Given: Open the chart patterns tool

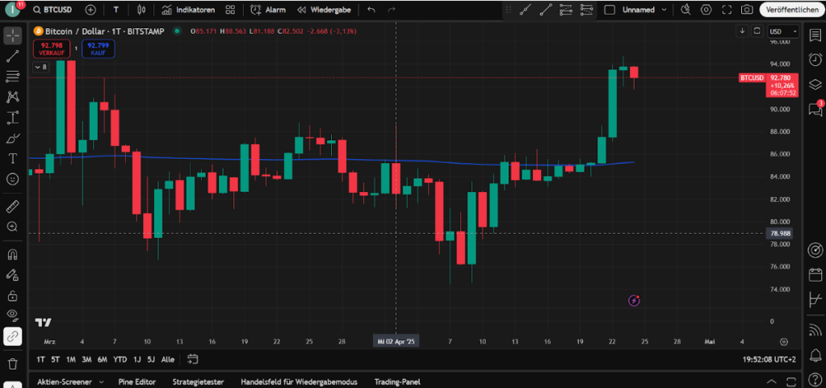Looking at the screenshot, I should (x=13, y=97).
